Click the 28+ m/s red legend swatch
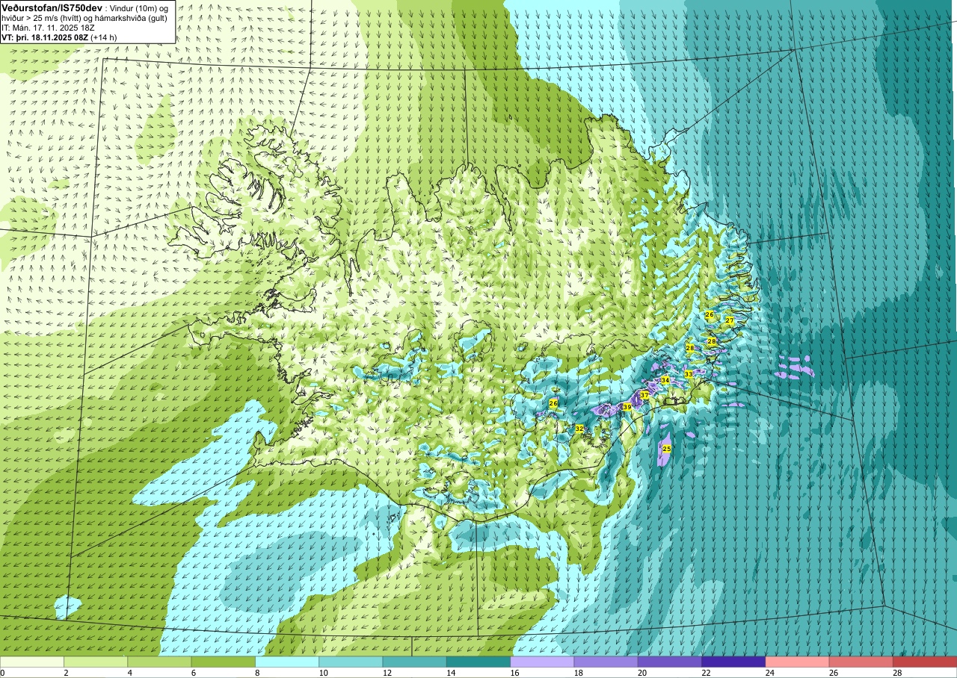 [924, 662]
